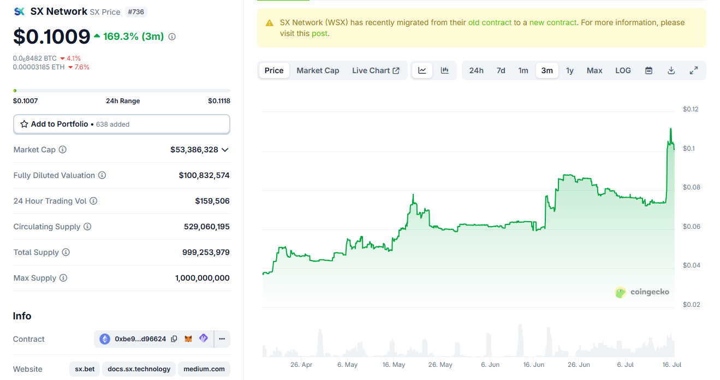Click the #736 rank badge
Image resolution: width=720 pixels, height=380 pixels.
[136, 11]
